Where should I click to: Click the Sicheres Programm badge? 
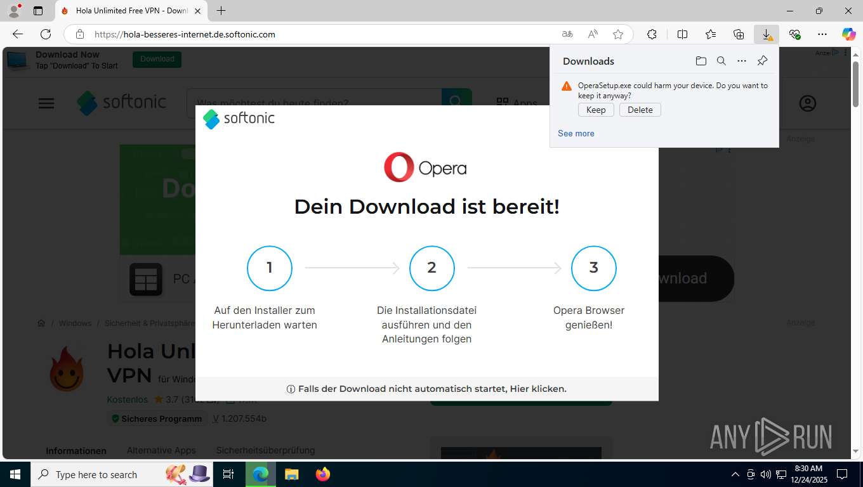tap(157, 419)
